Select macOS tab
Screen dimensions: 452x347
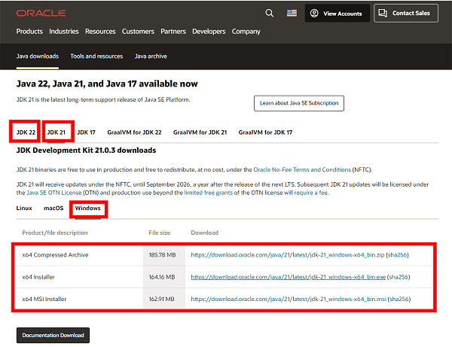pyautogui.click(x=53, y=209)
